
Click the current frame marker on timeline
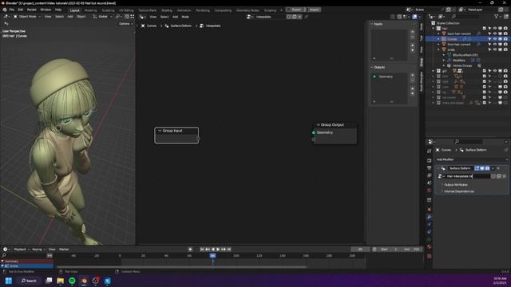pyautogui.click(x=212, y=256)
